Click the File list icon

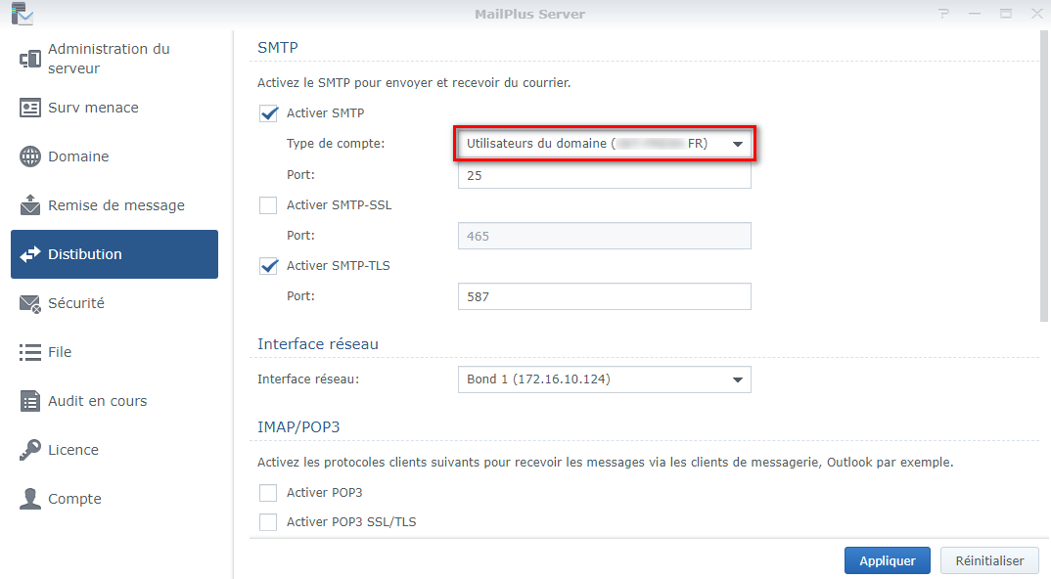click(29, 352)
